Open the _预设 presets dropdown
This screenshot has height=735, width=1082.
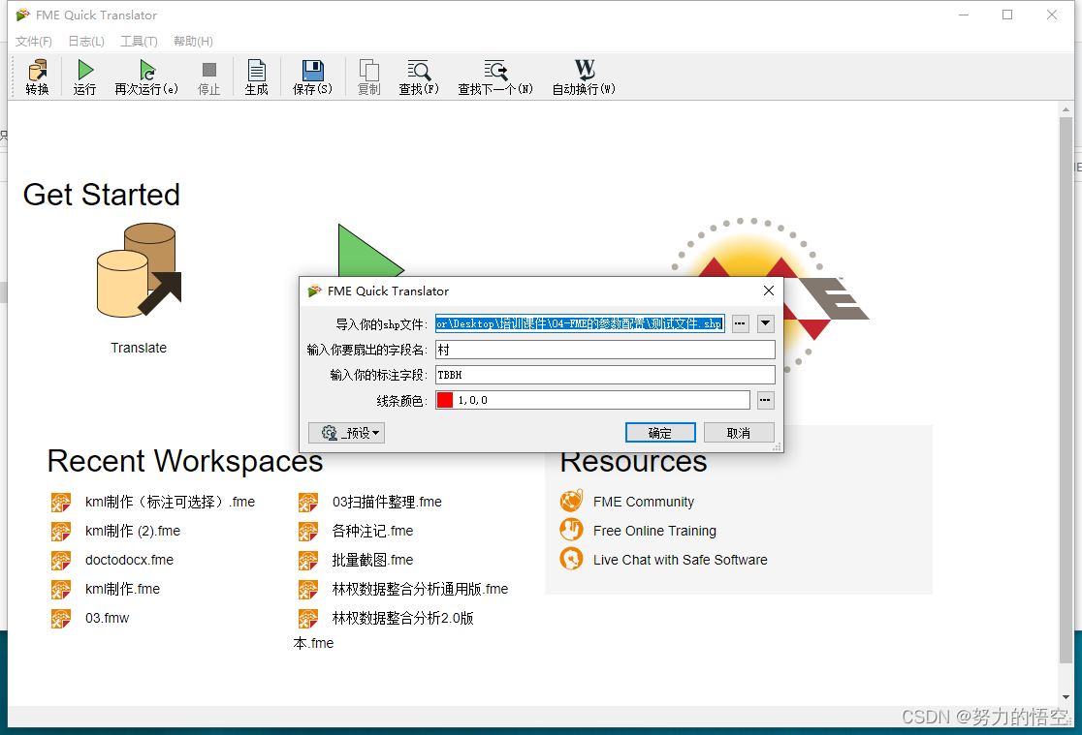346,433
